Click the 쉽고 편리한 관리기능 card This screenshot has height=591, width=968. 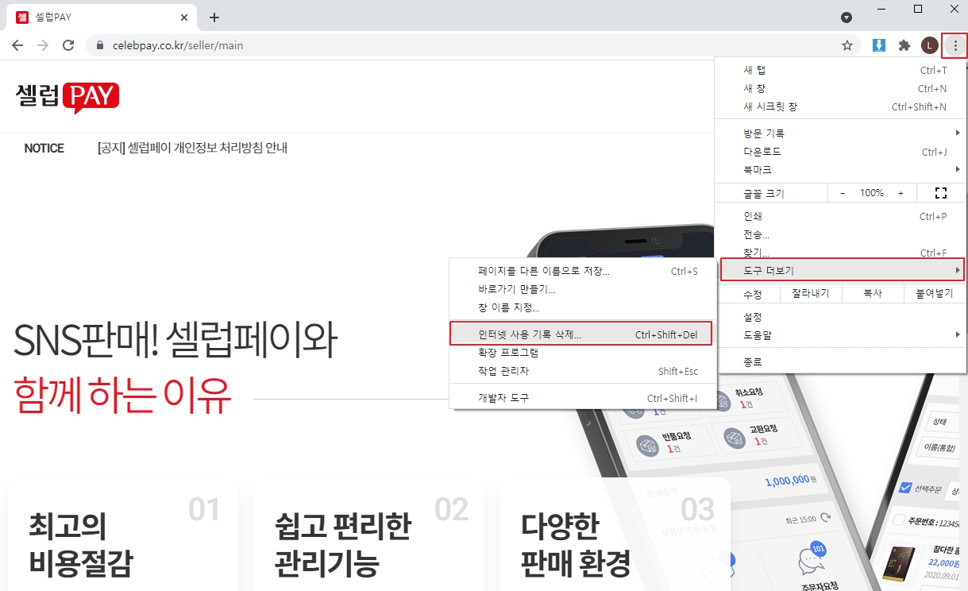pos(369,535)
